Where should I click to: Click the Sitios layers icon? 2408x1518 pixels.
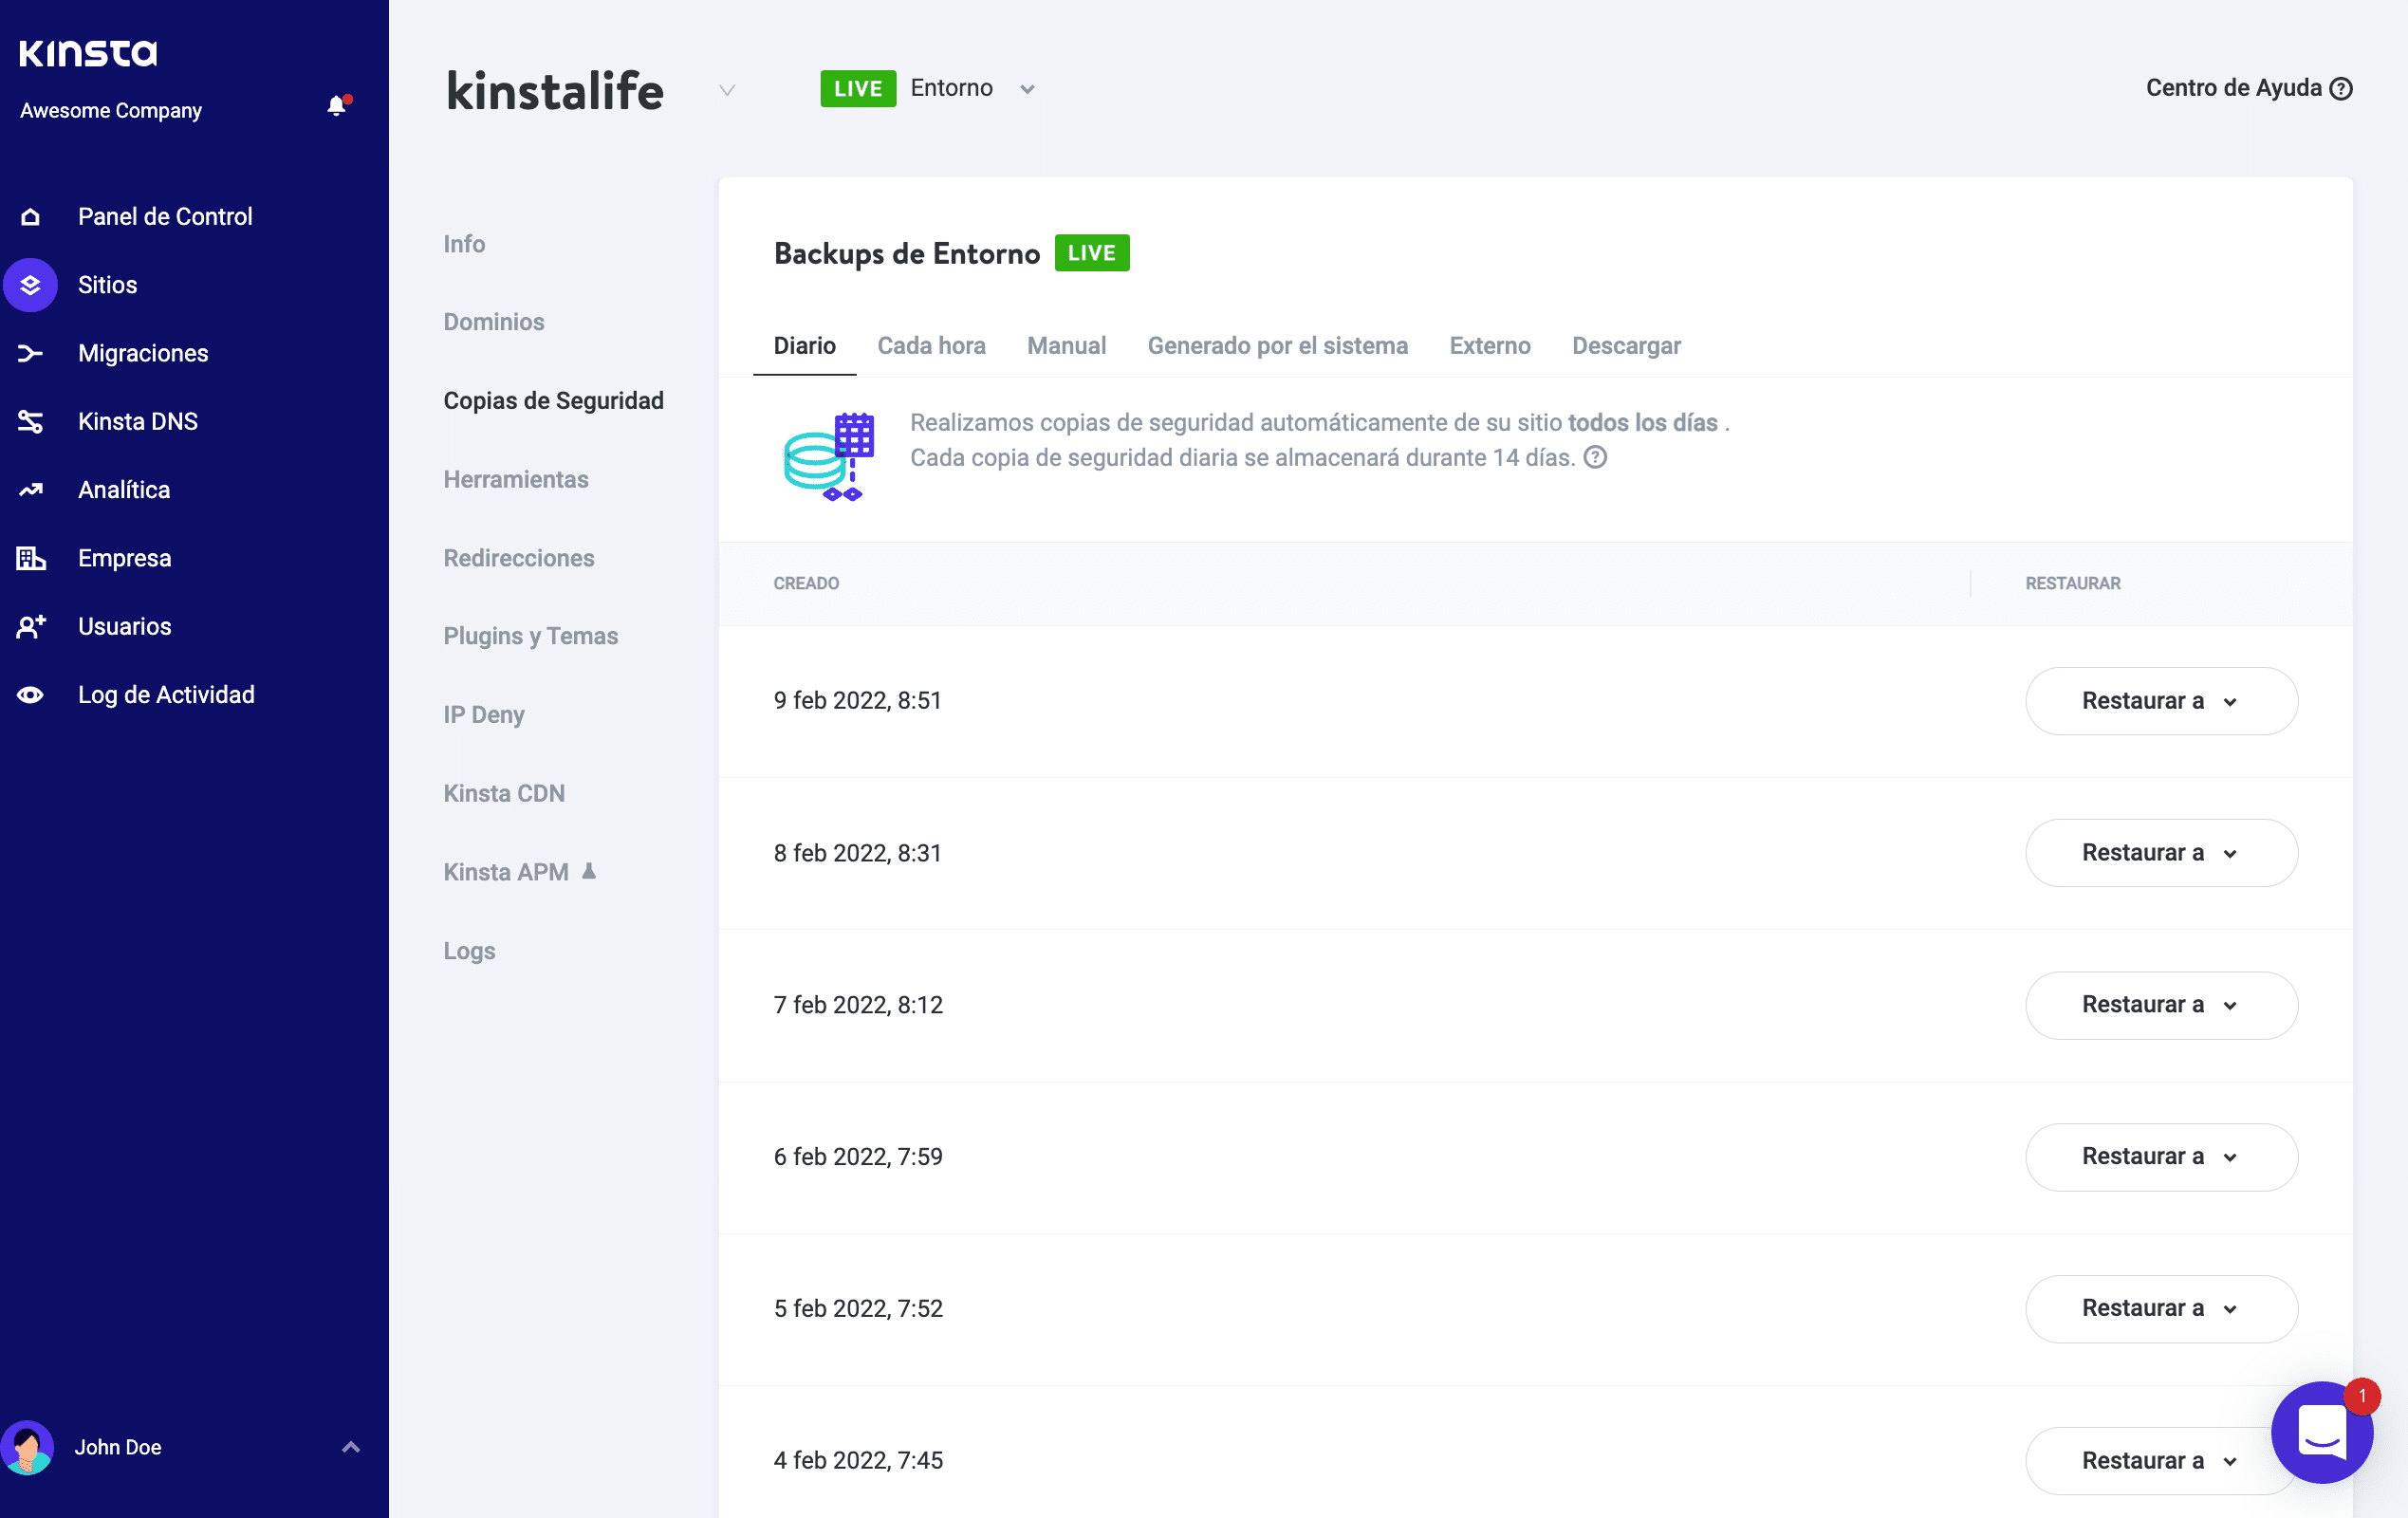31,285
